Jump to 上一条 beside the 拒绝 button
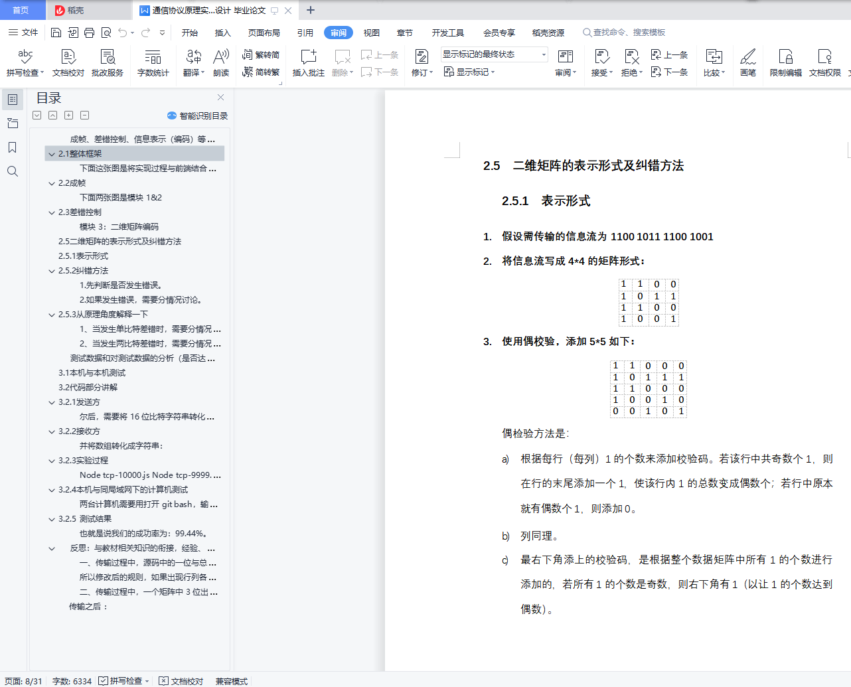The width and height of the screenshot is (851, 687). 669,55
